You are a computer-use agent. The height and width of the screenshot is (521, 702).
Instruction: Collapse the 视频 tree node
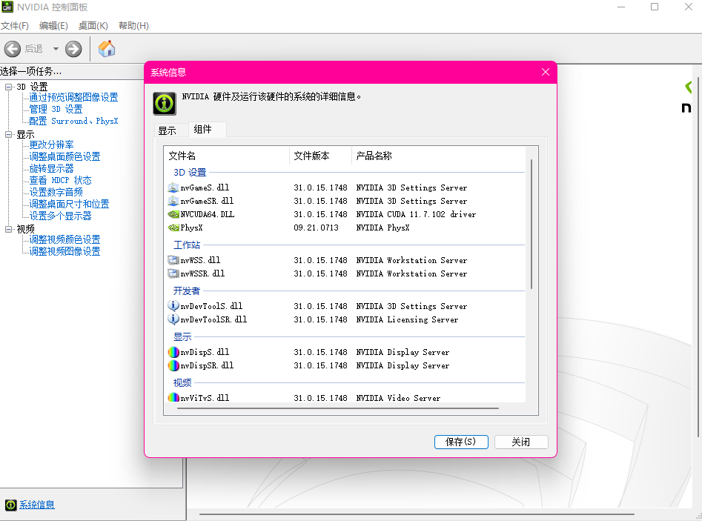click(8, 229)
